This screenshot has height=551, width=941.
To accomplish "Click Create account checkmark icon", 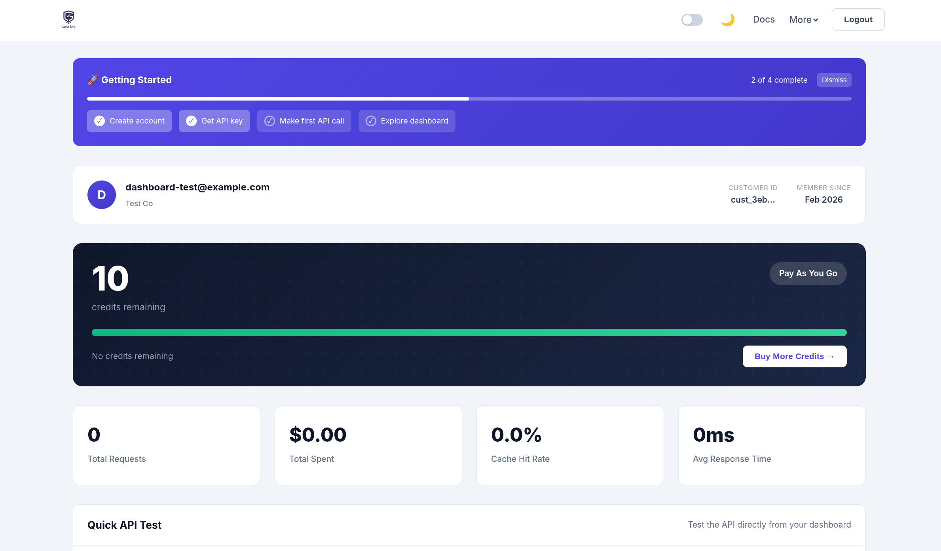I will (99, 121).
